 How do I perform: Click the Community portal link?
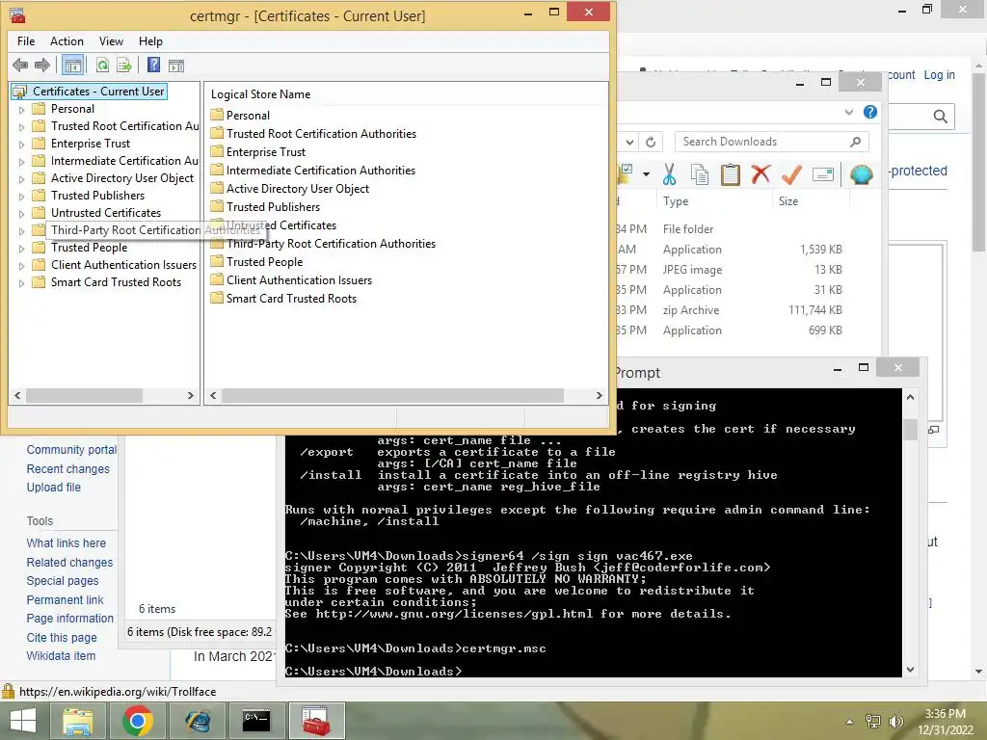[x=71, y=449]
